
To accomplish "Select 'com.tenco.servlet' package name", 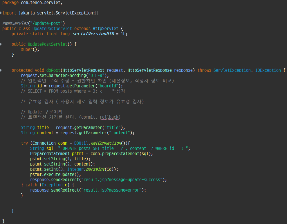I will [x=40, y=3].
